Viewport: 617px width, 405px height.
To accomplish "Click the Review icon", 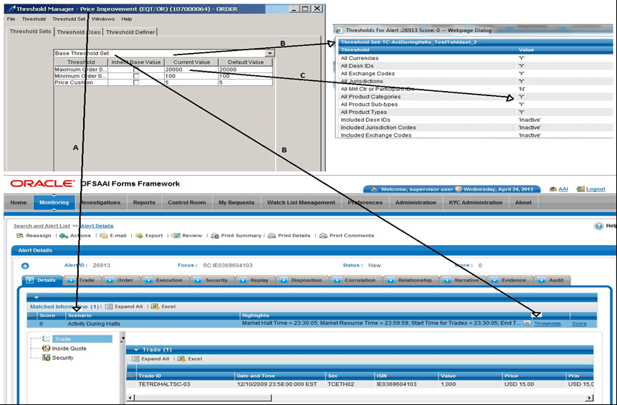I will point(176,236).
